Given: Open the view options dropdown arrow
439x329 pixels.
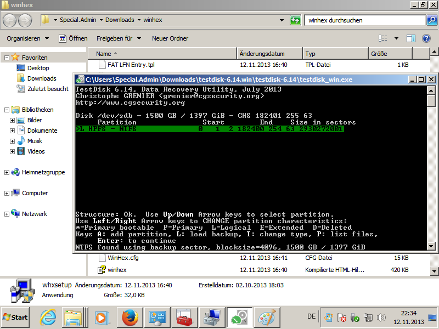Looking at the screenshot, I should pos(396,38).
